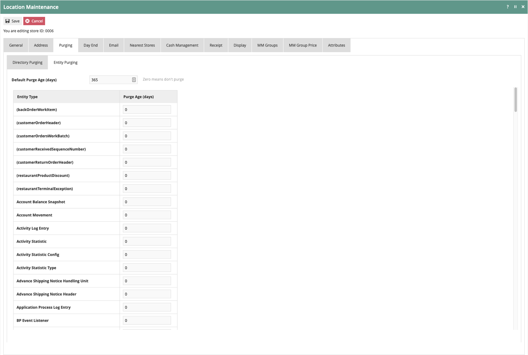Click Advance Shipping Notice Handling Unit purge age
528x355 pixels.
pos(147,281)
